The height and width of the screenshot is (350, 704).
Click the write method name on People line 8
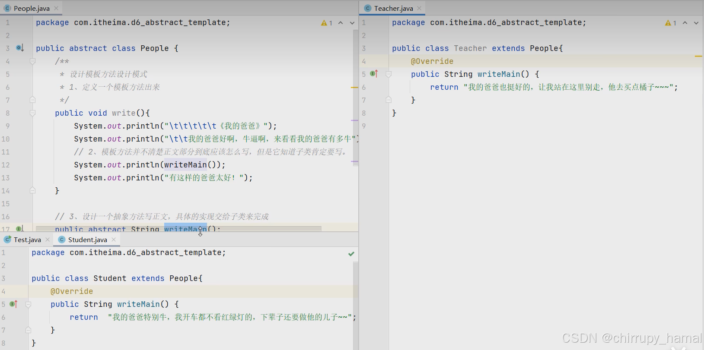tap(124, 113)
